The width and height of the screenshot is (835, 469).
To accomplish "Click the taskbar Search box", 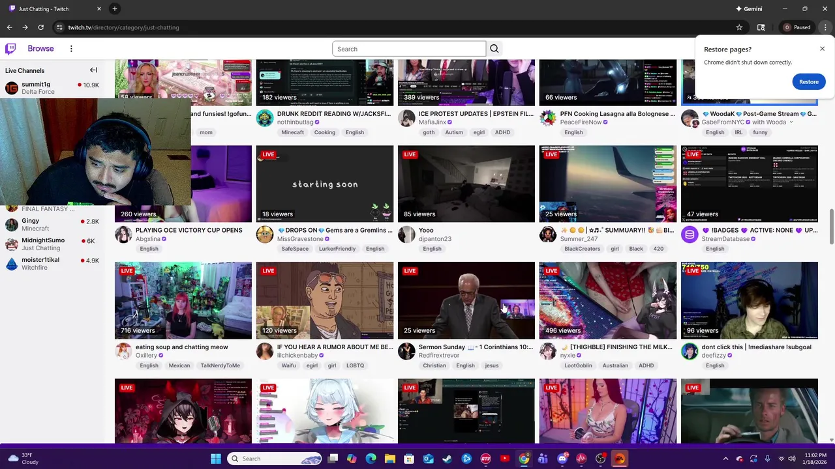I will tap(274, 459).
